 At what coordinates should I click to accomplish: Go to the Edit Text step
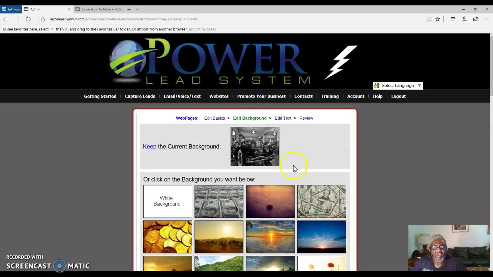coord(283,118)
